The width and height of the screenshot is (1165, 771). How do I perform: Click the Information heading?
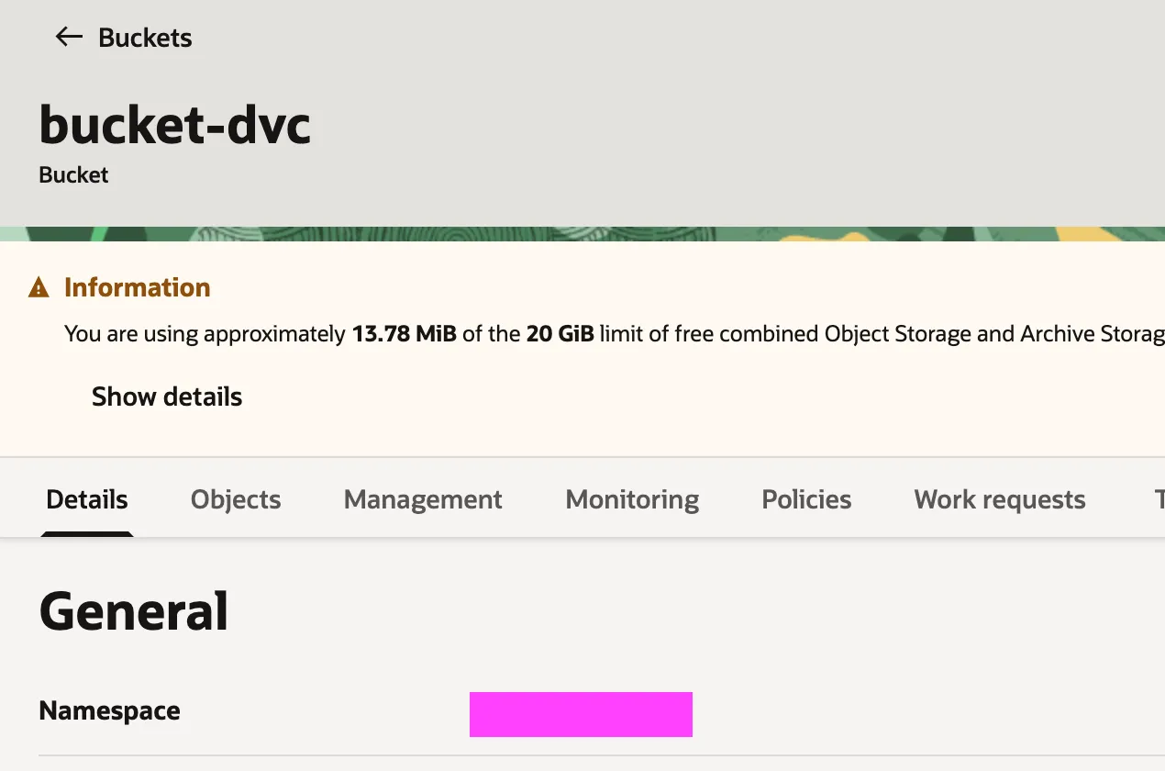(x=138, y=287)
